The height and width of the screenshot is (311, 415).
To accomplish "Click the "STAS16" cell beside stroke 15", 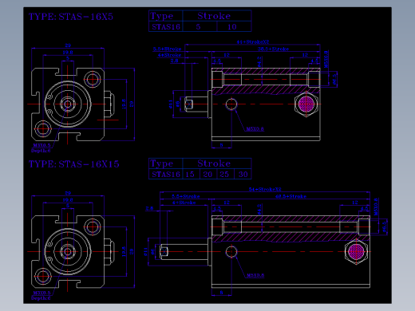I will point(166,175).
